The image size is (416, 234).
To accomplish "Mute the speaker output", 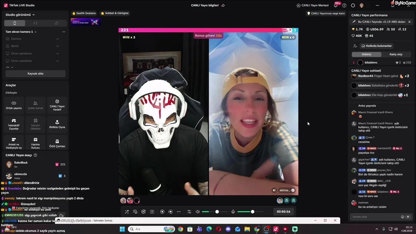I will pyautogui.click(x=198, y=212).
